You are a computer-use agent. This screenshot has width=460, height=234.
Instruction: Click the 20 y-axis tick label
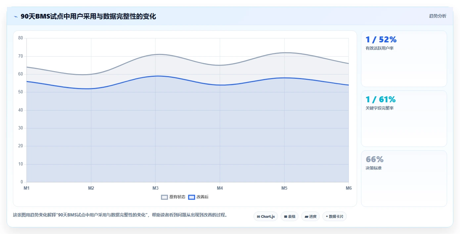(x=21, y=146)
